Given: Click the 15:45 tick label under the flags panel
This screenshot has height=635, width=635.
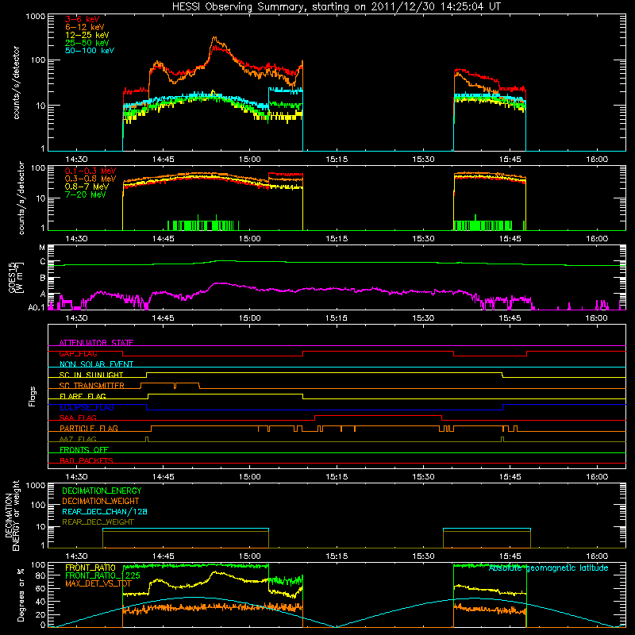Looking at the screenshot, I should 510,477.
